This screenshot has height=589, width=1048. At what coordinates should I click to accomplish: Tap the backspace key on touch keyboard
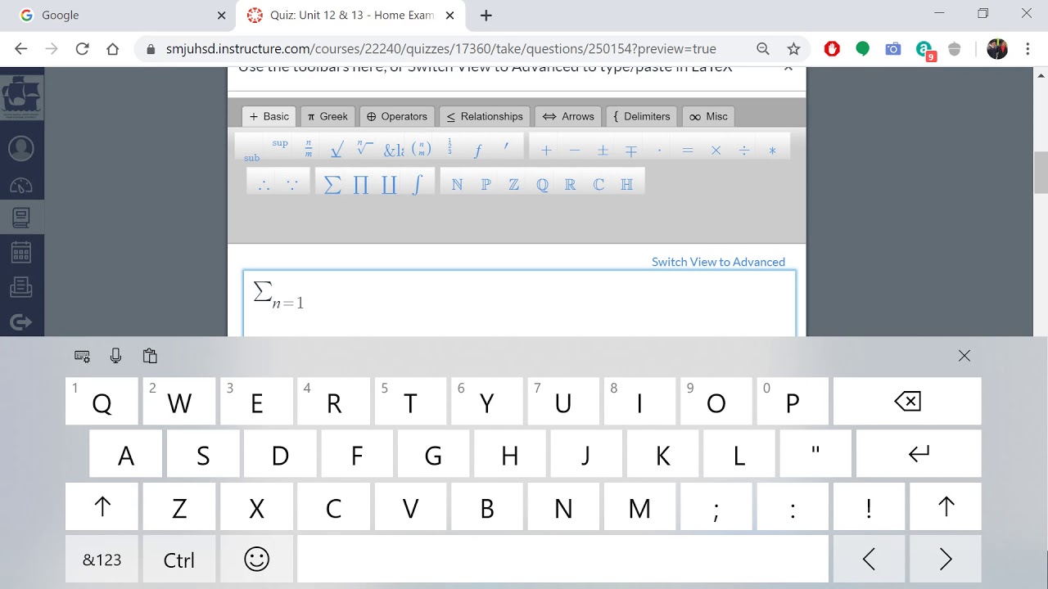click(907, 402)
